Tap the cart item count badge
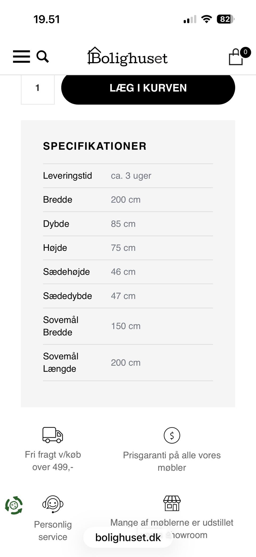The width and height of the screenshot is (256, 557). point(245,52)
